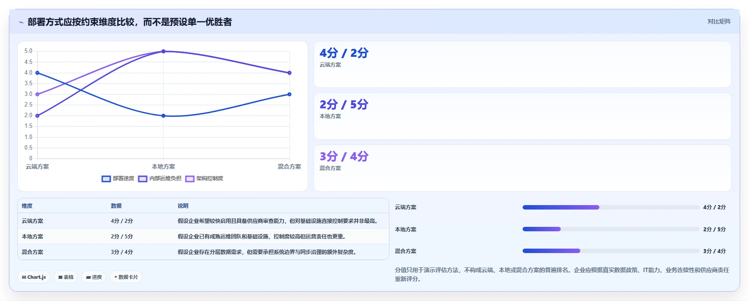The image size is (749, 301).
Task: Click the 2.5 y-axis tick label
Action: tap(28, 105)
